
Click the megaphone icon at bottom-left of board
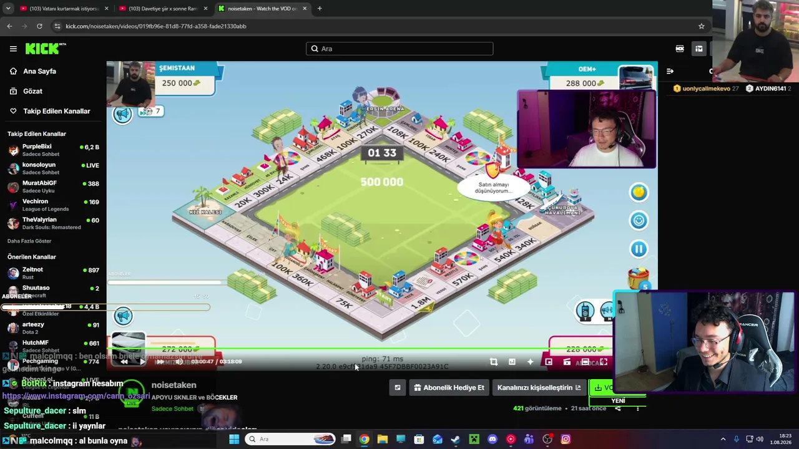pyautogui.click(x=123, y=316)
